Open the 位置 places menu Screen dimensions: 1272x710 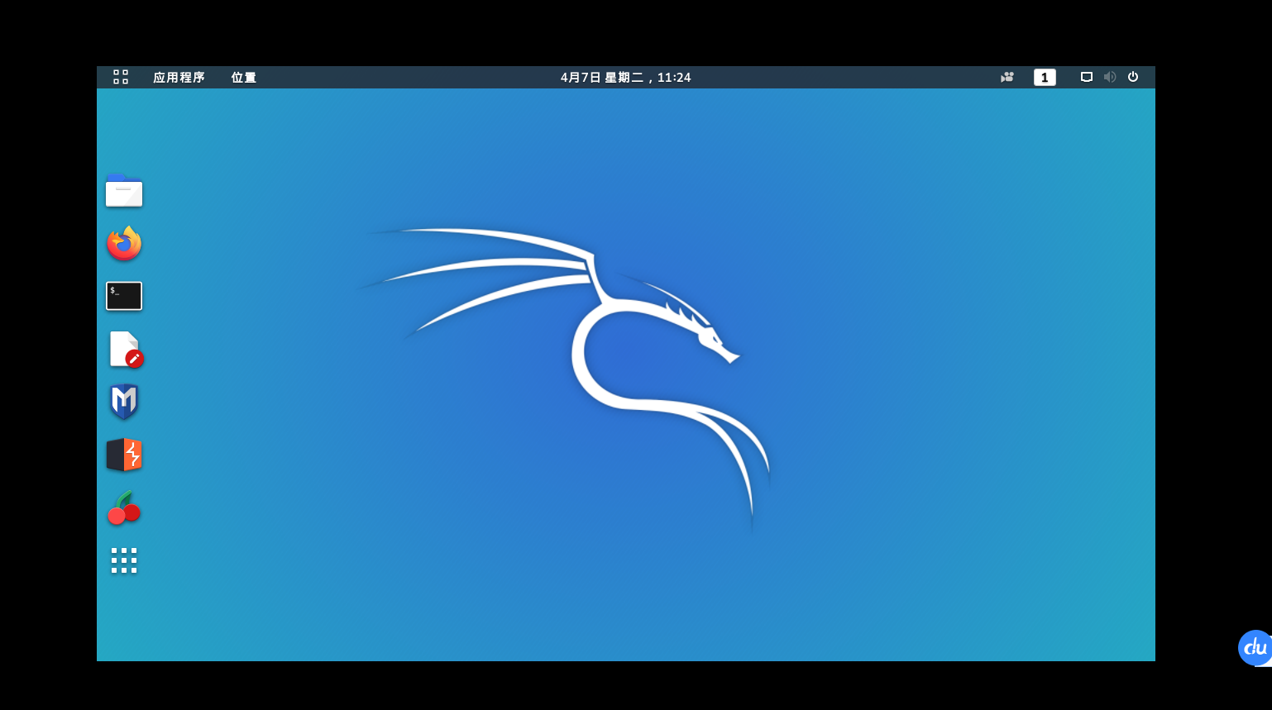pos(243,77)
